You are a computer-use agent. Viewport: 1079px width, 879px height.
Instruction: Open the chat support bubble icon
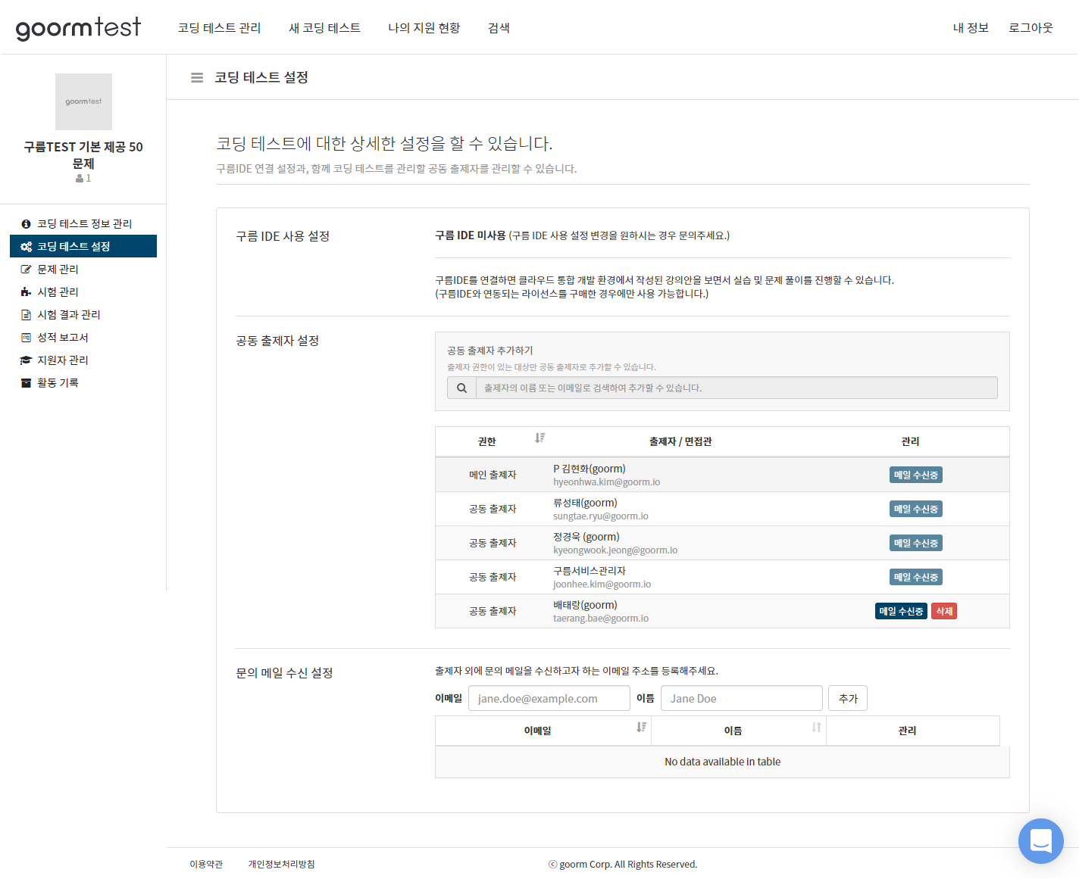[x=1040, y=840]
